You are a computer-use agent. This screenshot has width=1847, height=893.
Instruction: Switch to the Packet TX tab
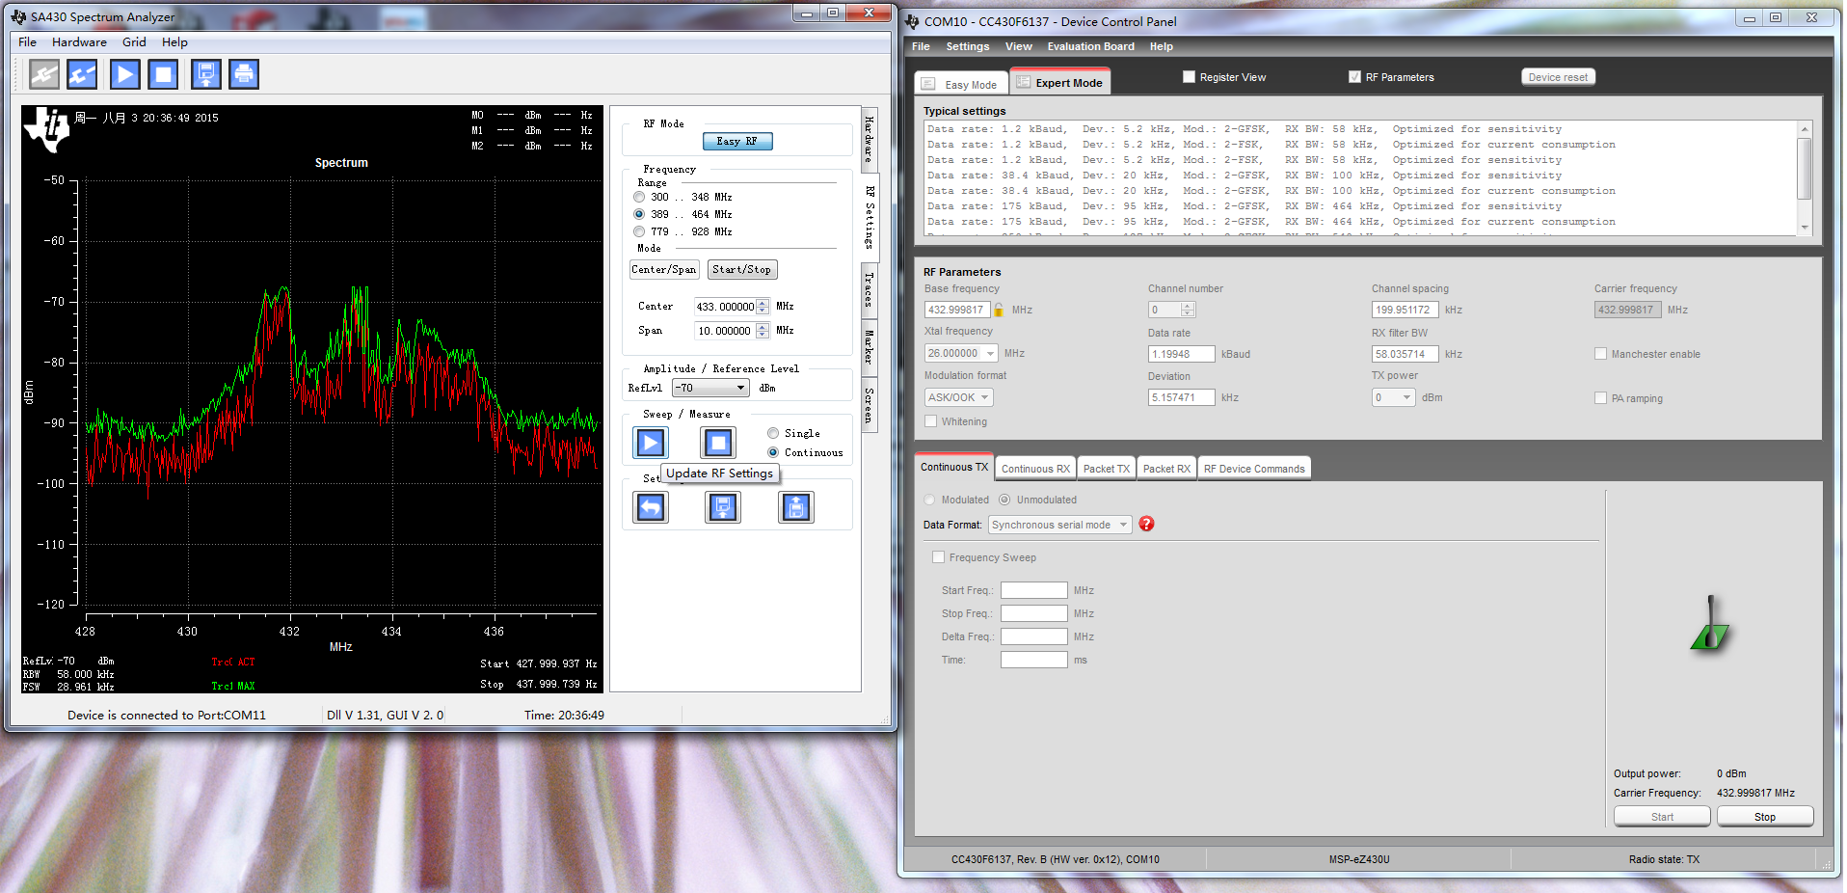1106,469
